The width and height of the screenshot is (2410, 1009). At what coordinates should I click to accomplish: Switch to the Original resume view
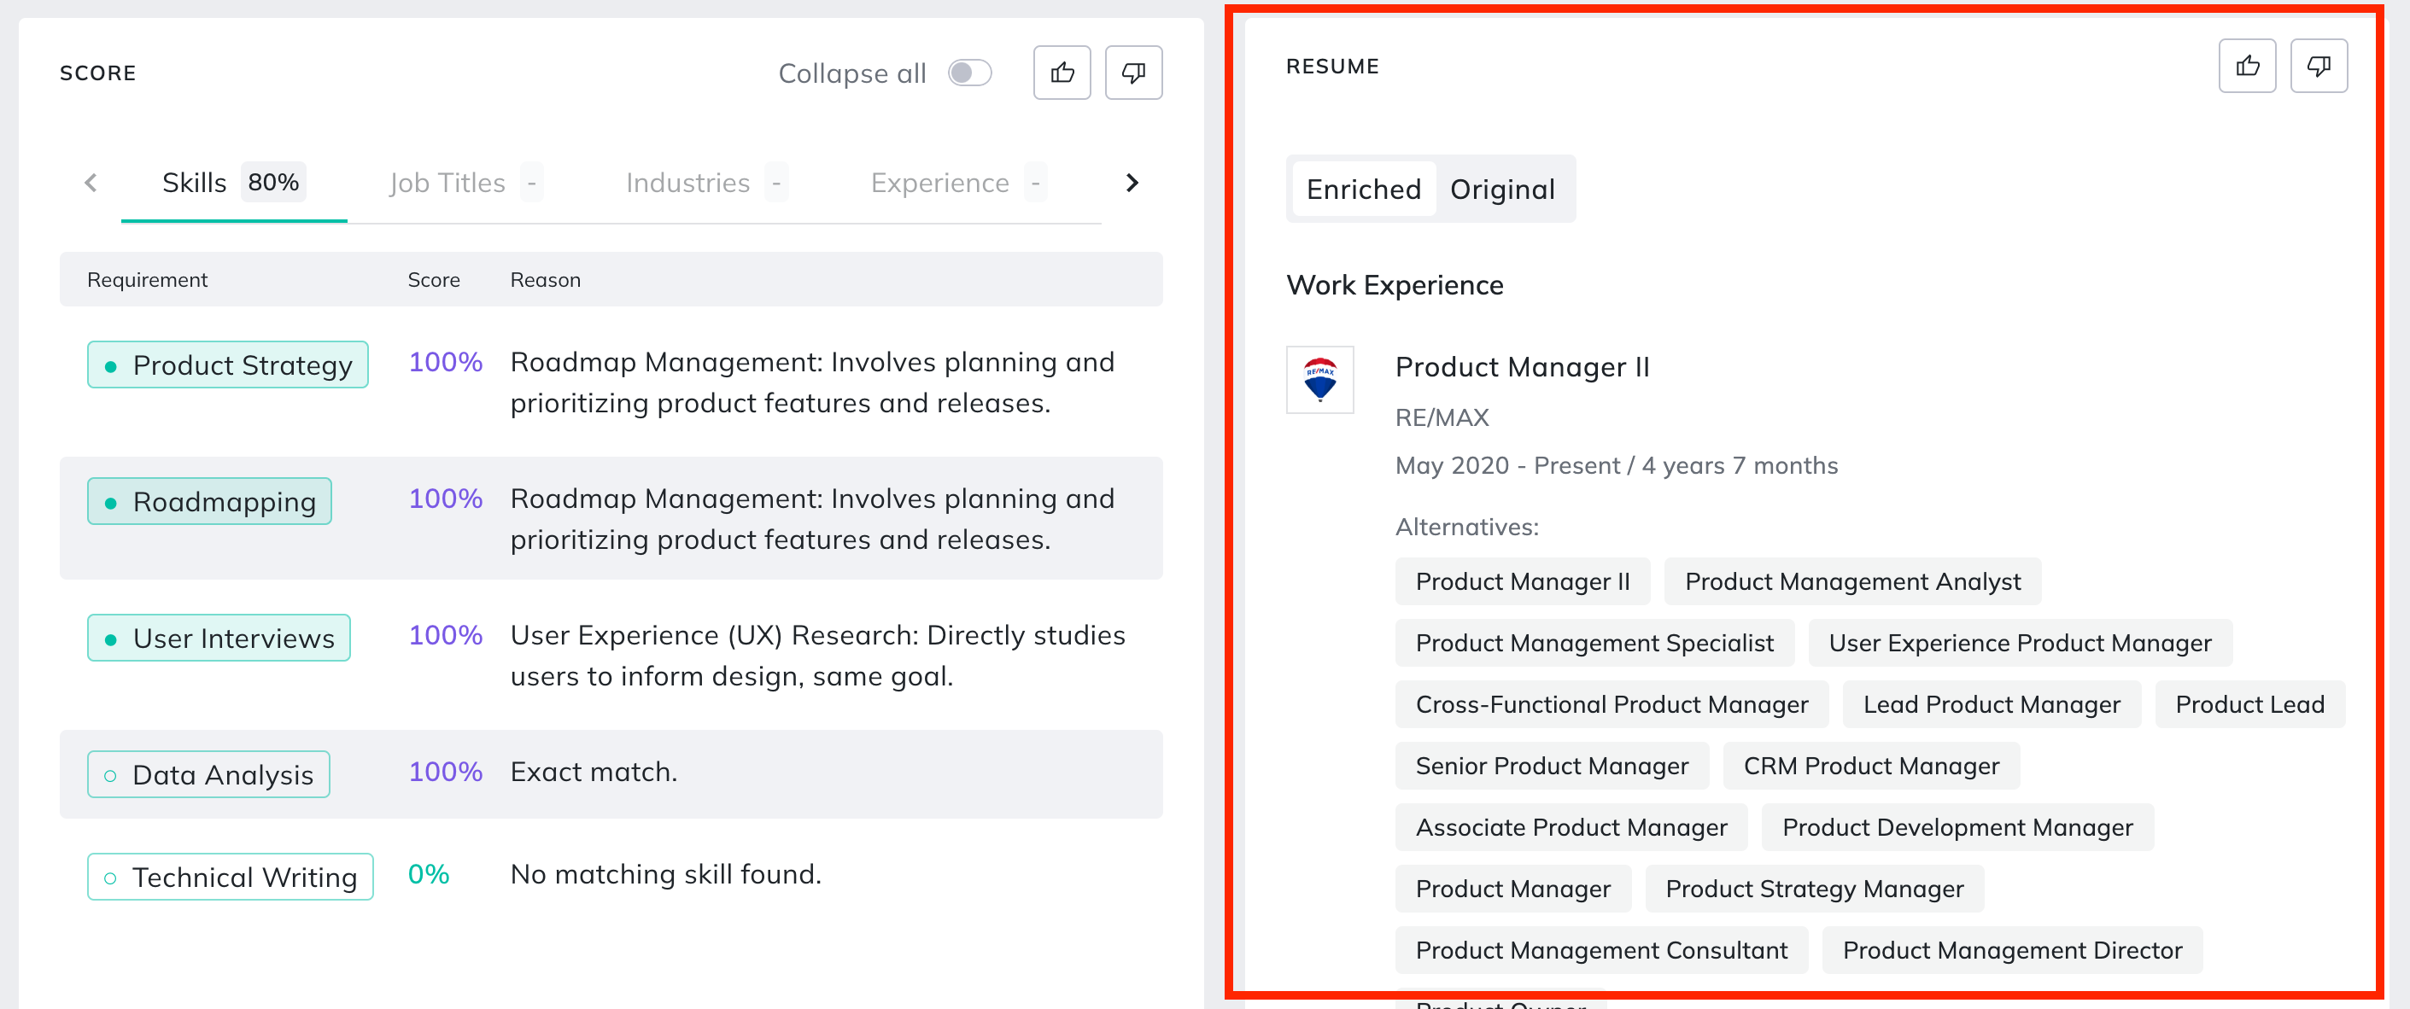coord(1502,190)
